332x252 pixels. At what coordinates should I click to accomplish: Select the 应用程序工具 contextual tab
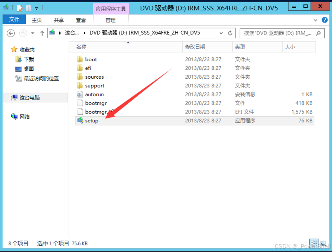pyautogui.click(x=111, y=9)
